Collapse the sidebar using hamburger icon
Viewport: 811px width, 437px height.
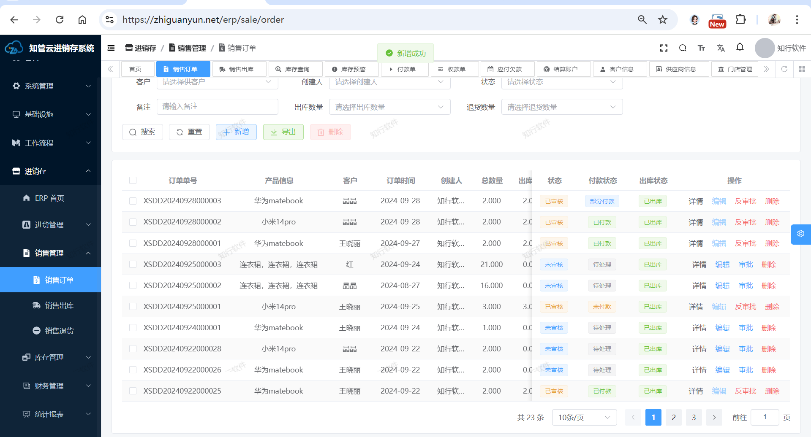coord(111,48)
